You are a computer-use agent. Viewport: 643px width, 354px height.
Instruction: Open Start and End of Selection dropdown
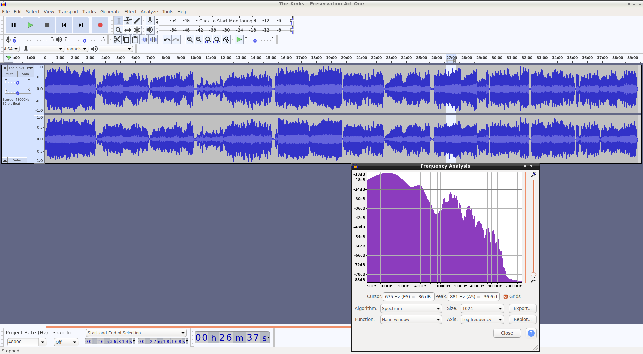pyautogui.click(x=136, y=333)
